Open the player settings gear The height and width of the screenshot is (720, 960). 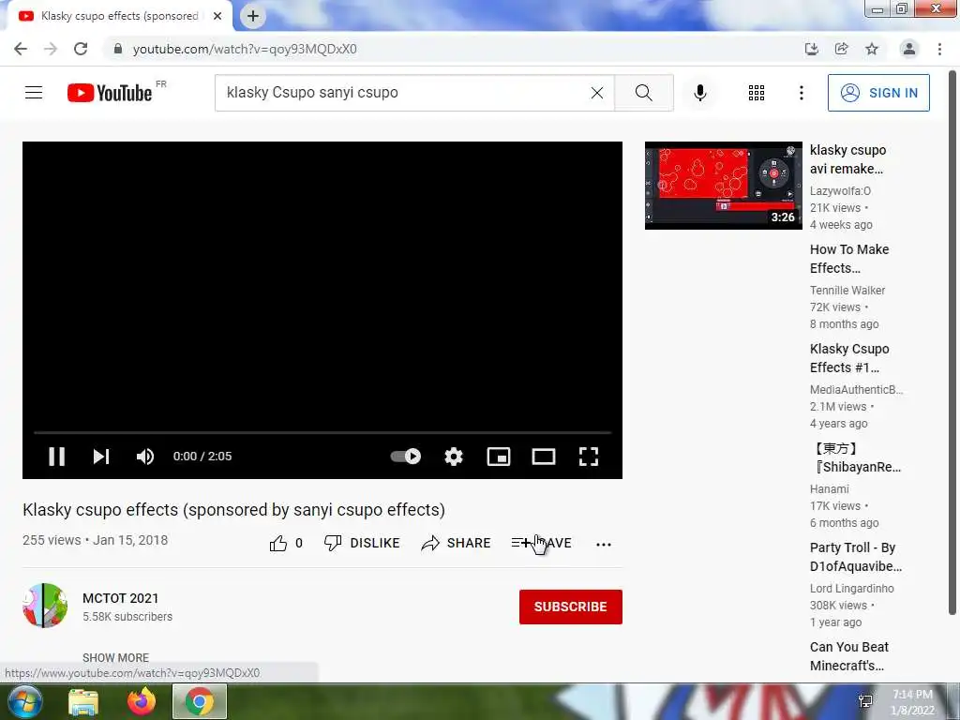(x=454, y=457)
